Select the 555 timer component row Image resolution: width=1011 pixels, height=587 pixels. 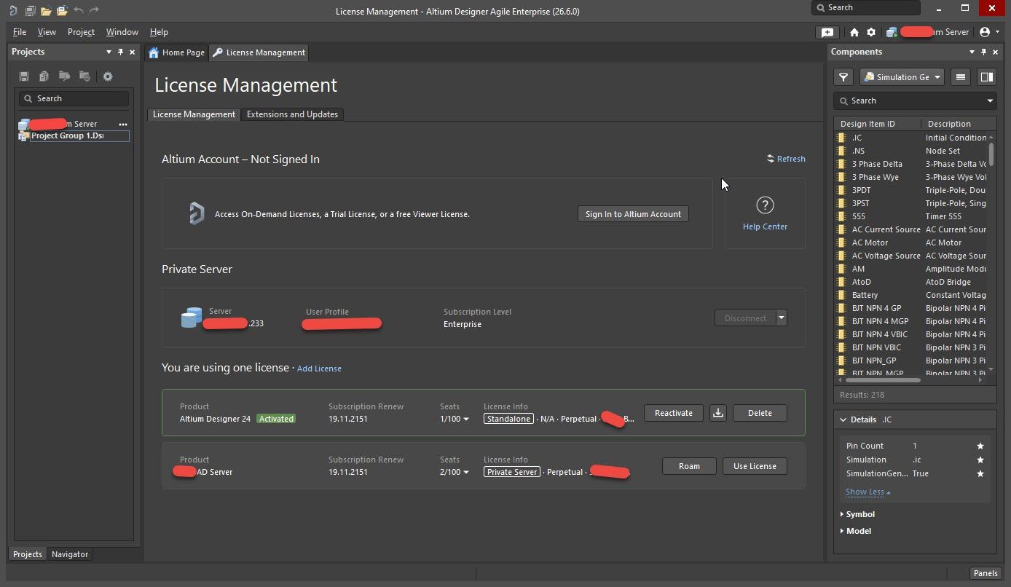[x=910, y=216]
